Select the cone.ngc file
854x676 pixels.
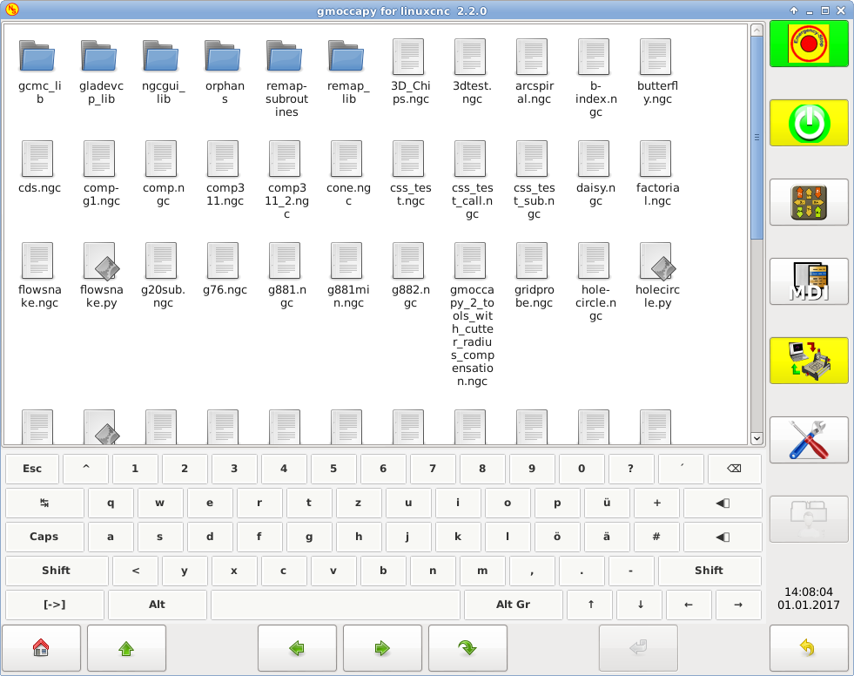[x=348, y=172]
